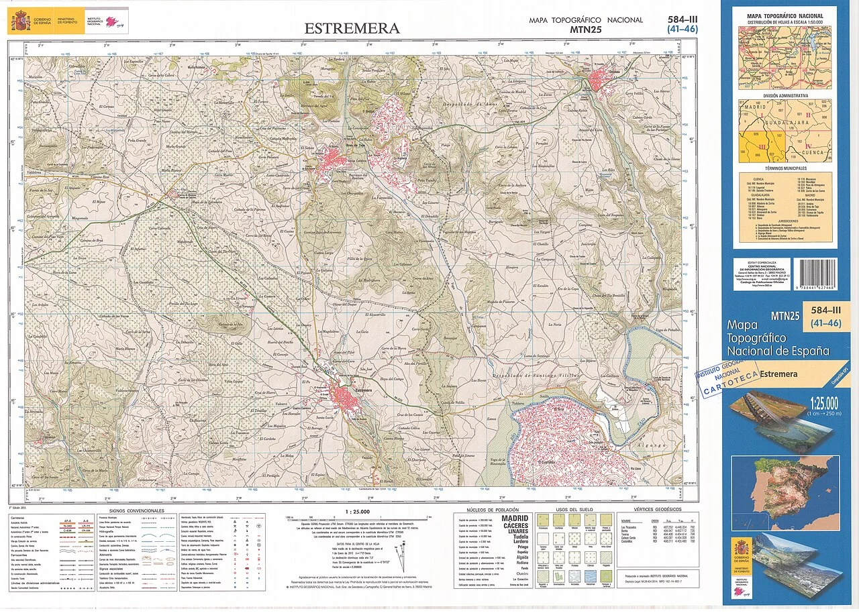Click the 1:25.000 scale bar
The image size is (859, 613).
pos(358,518)
